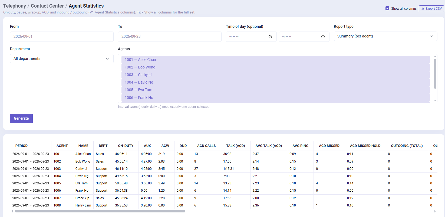Click the To date field
This screenshot has width=445, height=217.
[170, 37]
